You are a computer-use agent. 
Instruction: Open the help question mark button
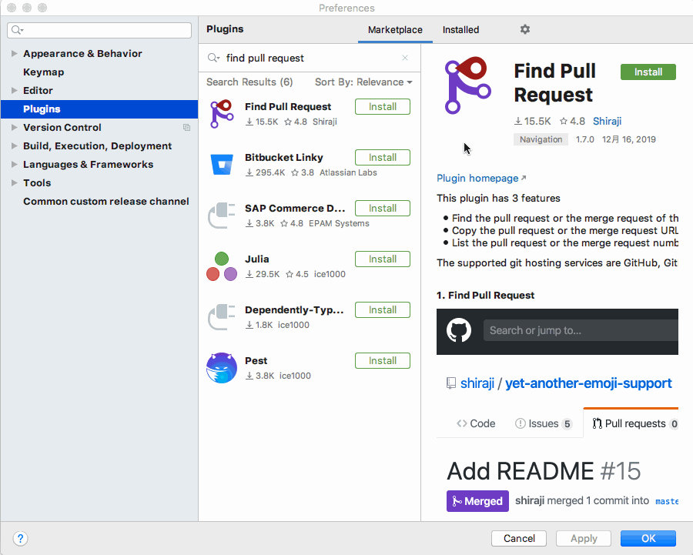20,538
